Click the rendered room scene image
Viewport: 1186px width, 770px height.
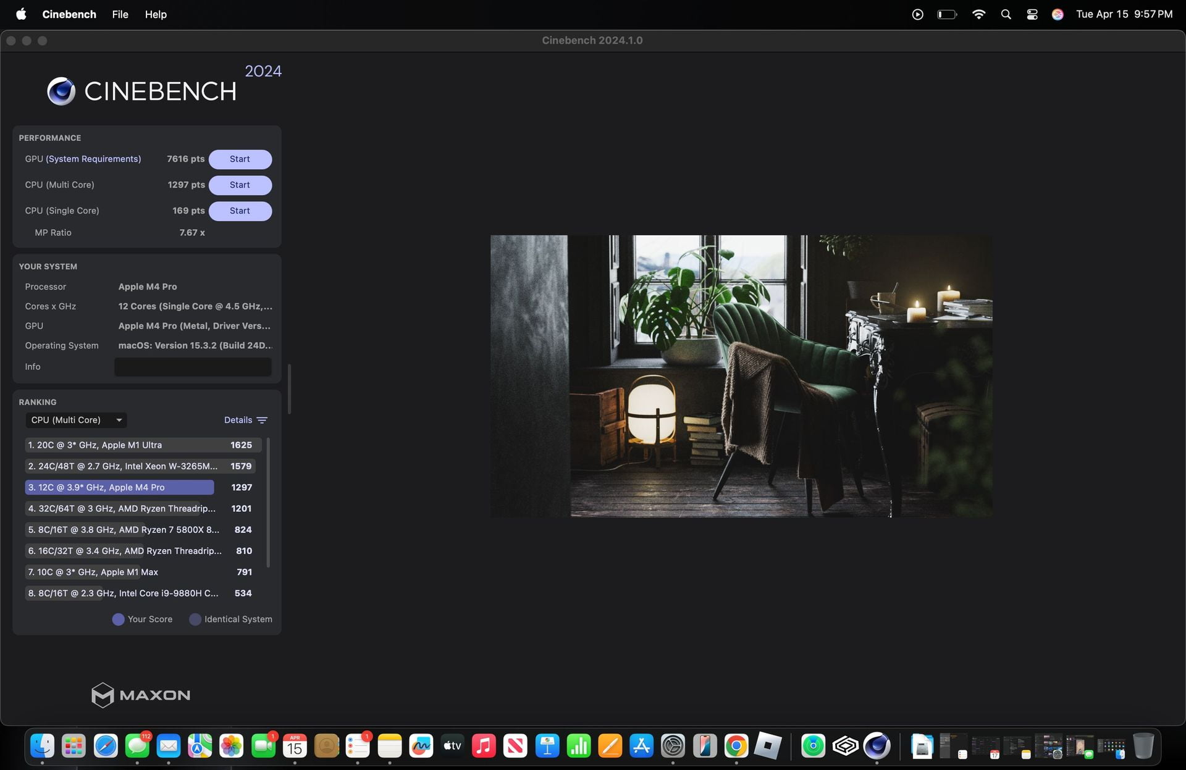click(x=741, y=376)
